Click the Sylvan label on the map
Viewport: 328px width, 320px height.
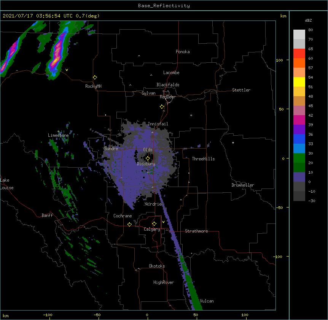pos(148,93)
